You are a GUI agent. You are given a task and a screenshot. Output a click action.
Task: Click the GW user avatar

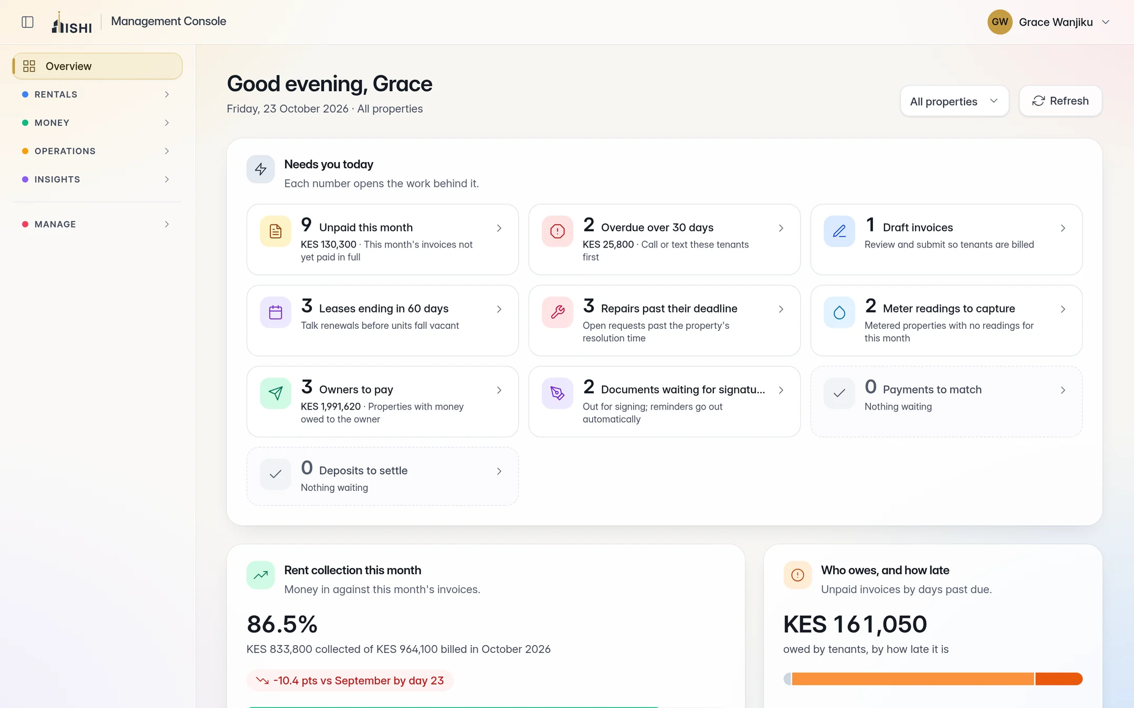(x=1000, y=22)
